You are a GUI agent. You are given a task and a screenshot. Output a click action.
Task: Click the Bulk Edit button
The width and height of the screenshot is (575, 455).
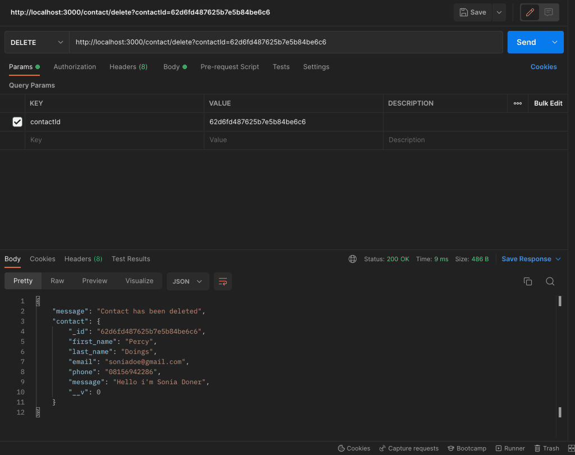point(548,103)
